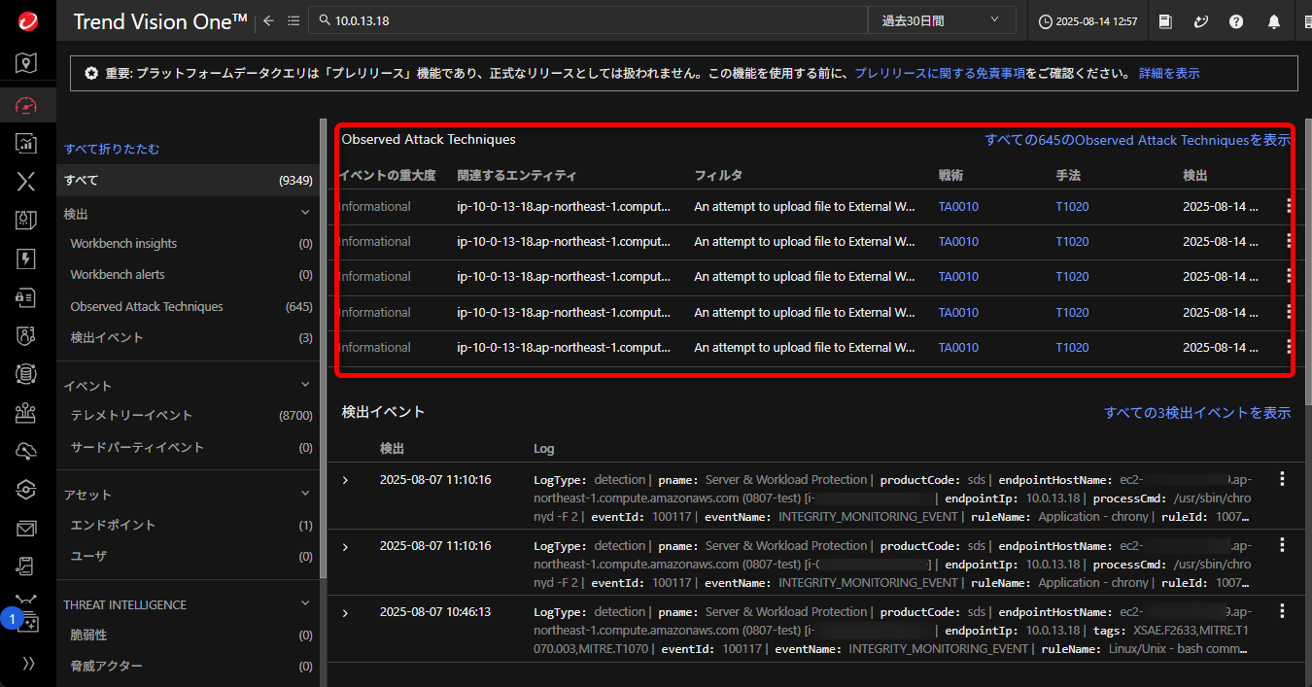Screen dimensions: 1312x687
Task: Click 詳細を表示 link in banner
Action: pyautogui.click(x=1169, y=73)
